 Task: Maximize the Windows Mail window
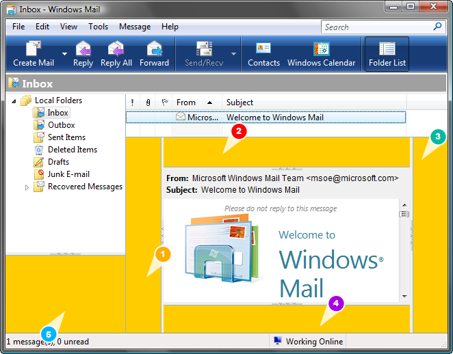(411, 7)
